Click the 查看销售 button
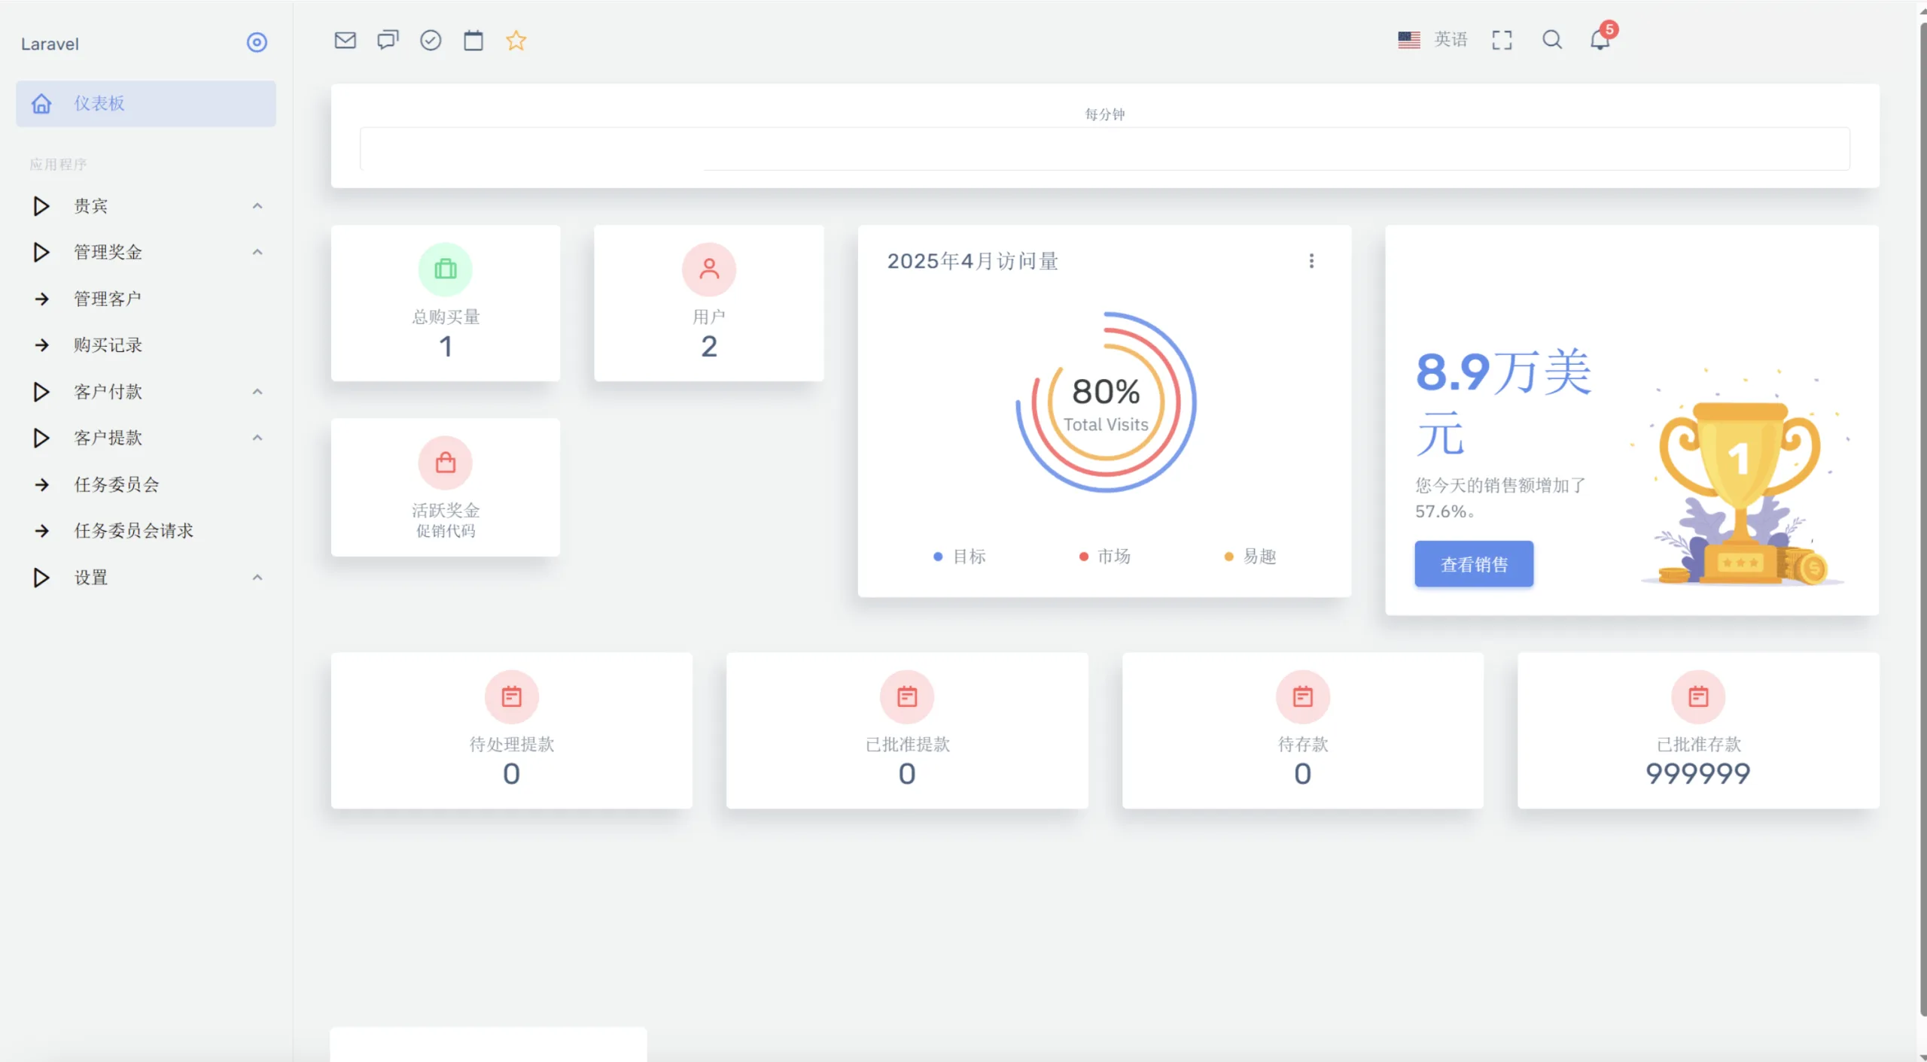This screenshot has height=1062, width=1927. point(1473,564)
